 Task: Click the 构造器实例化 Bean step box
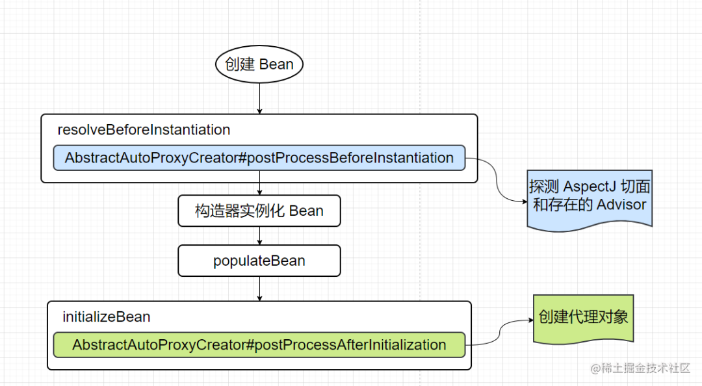click(x=259, y=211)
